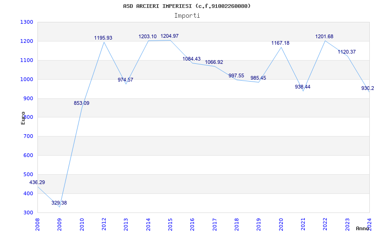The width and height of the screenshot is (374, 233).
Task: Click the 2022 x-axis year label
Action: (325, 224)
